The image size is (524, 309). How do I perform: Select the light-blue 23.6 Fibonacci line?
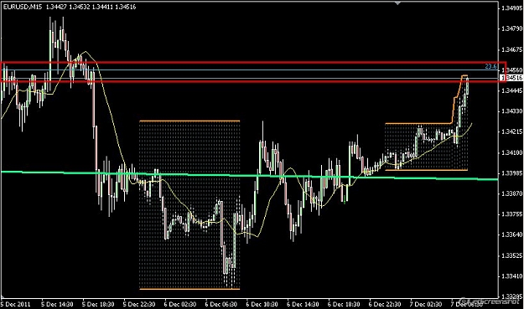[251, 70]
